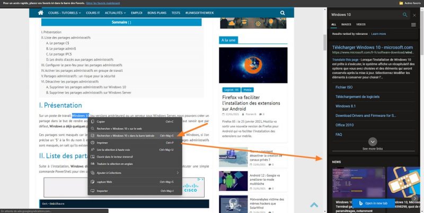
Task: Open COURS IT nav item
Action: coord(93,13)
